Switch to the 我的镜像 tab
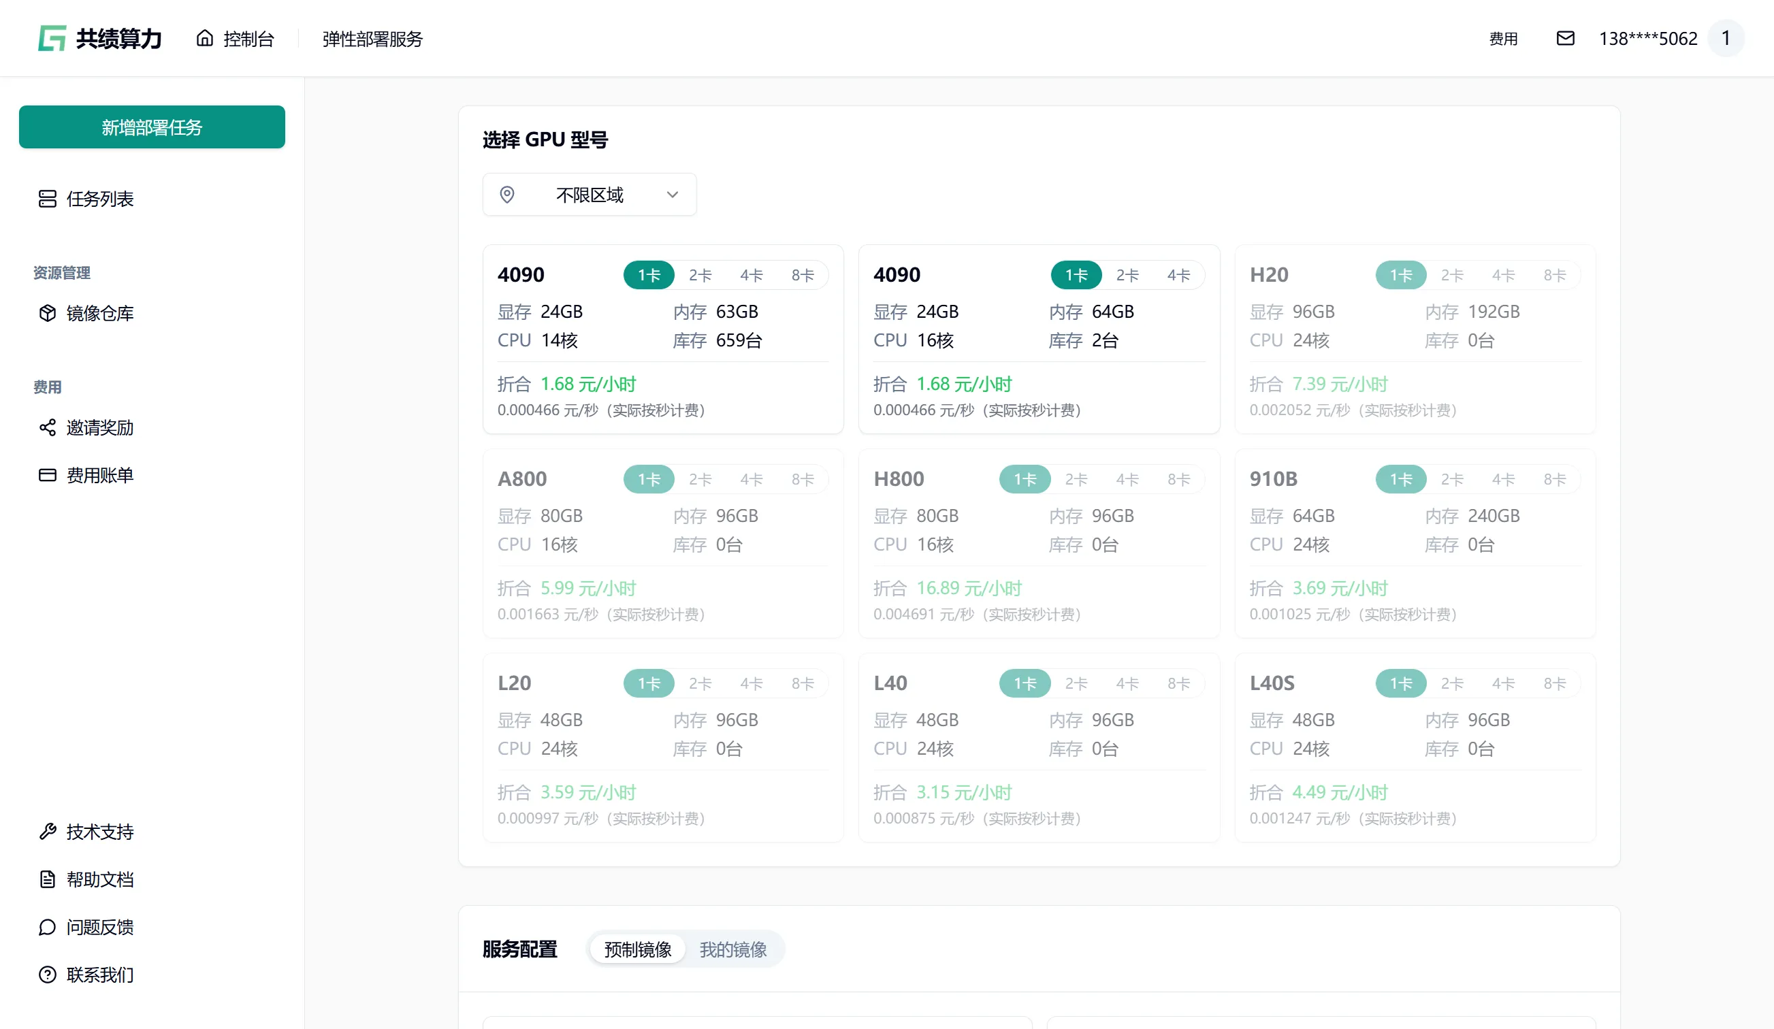Viewport: 1774px width, 1029px height. pyautogui.click(x=733, y=949)
